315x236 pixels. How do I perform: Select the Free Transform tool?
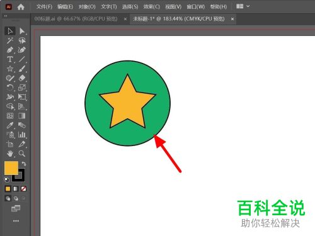coord(22,97)
